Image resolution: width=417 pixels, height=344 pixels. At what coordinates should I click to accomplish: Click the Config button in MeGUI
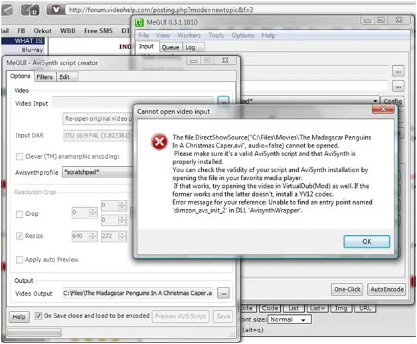[x=392, y=101]
